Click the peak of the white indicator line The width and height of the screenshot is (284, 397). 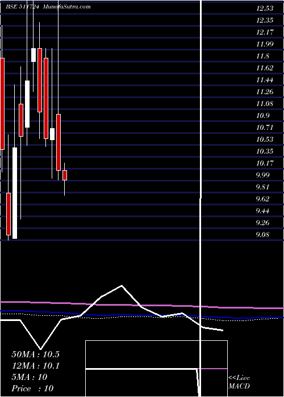click(122, 286)
